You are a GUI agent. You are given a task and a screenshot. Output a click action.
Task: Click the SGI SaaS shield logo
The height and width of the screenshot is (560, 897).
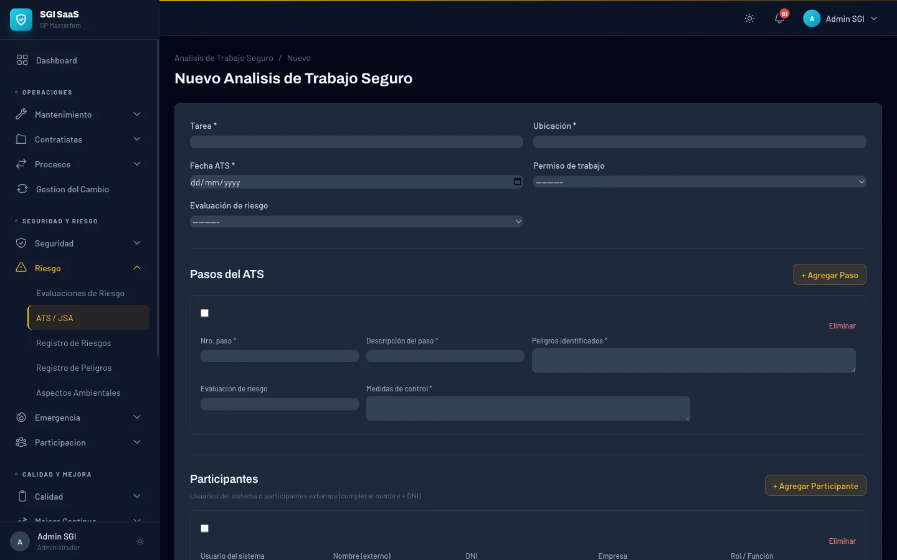tap(21, 20)
